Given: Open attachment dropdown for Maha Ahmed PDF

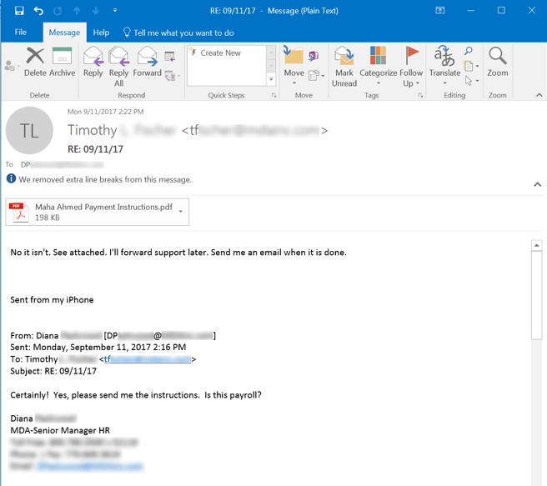Looking at the screenshot, I should (181, 212).
